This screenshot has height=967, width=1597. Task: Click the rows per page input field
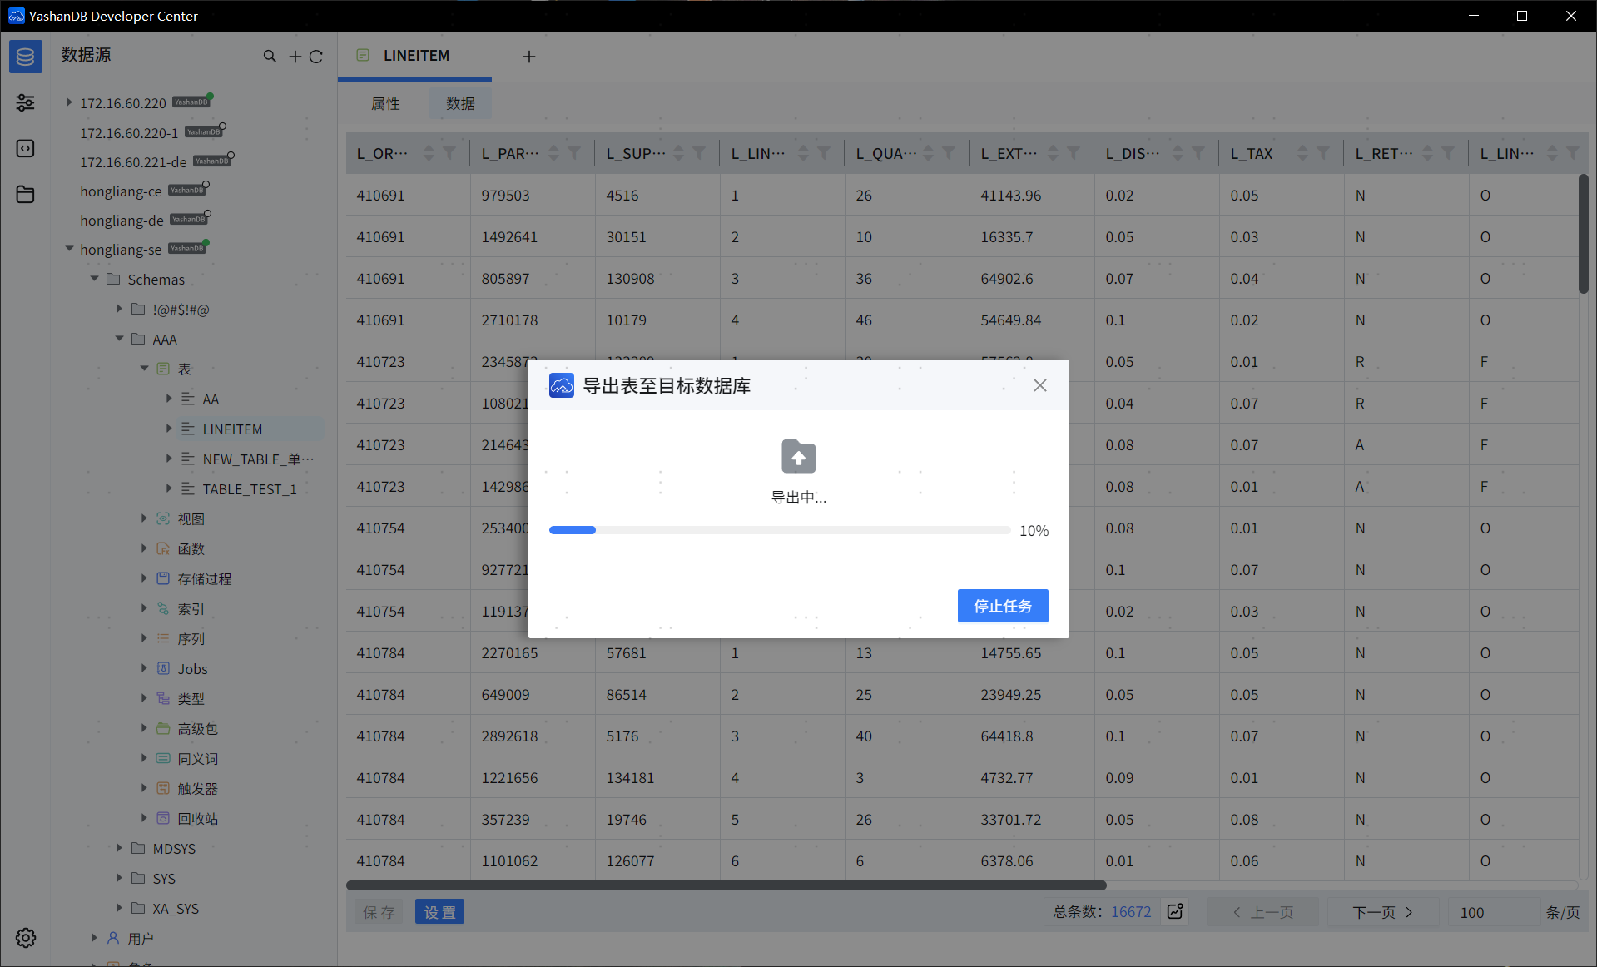pos(1490,912)
